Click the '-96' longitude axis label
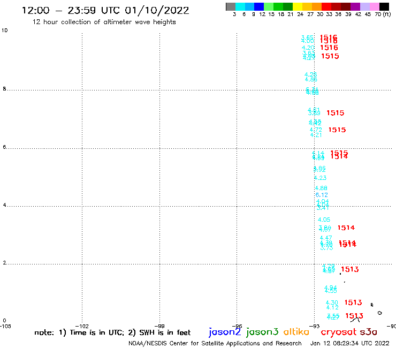The height and width of the screenshot is (348, 396). point(237,326)
